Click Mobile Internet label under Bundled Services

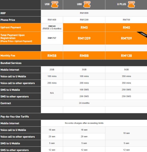click(10, 70)
